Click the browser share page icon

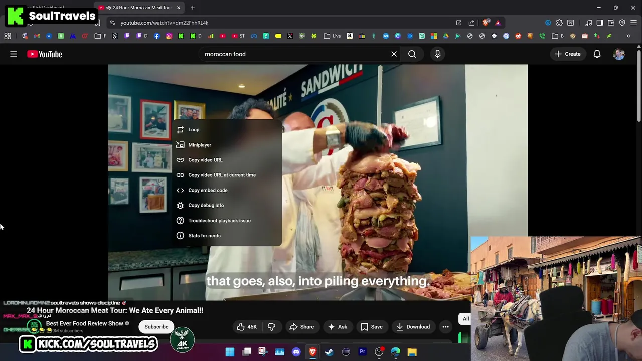[x=471, y=23]
